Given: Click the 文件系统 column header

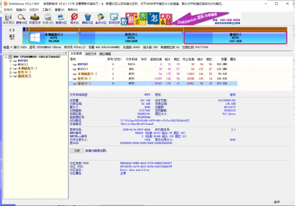Looking at the screenshot, I should (131, 59).
